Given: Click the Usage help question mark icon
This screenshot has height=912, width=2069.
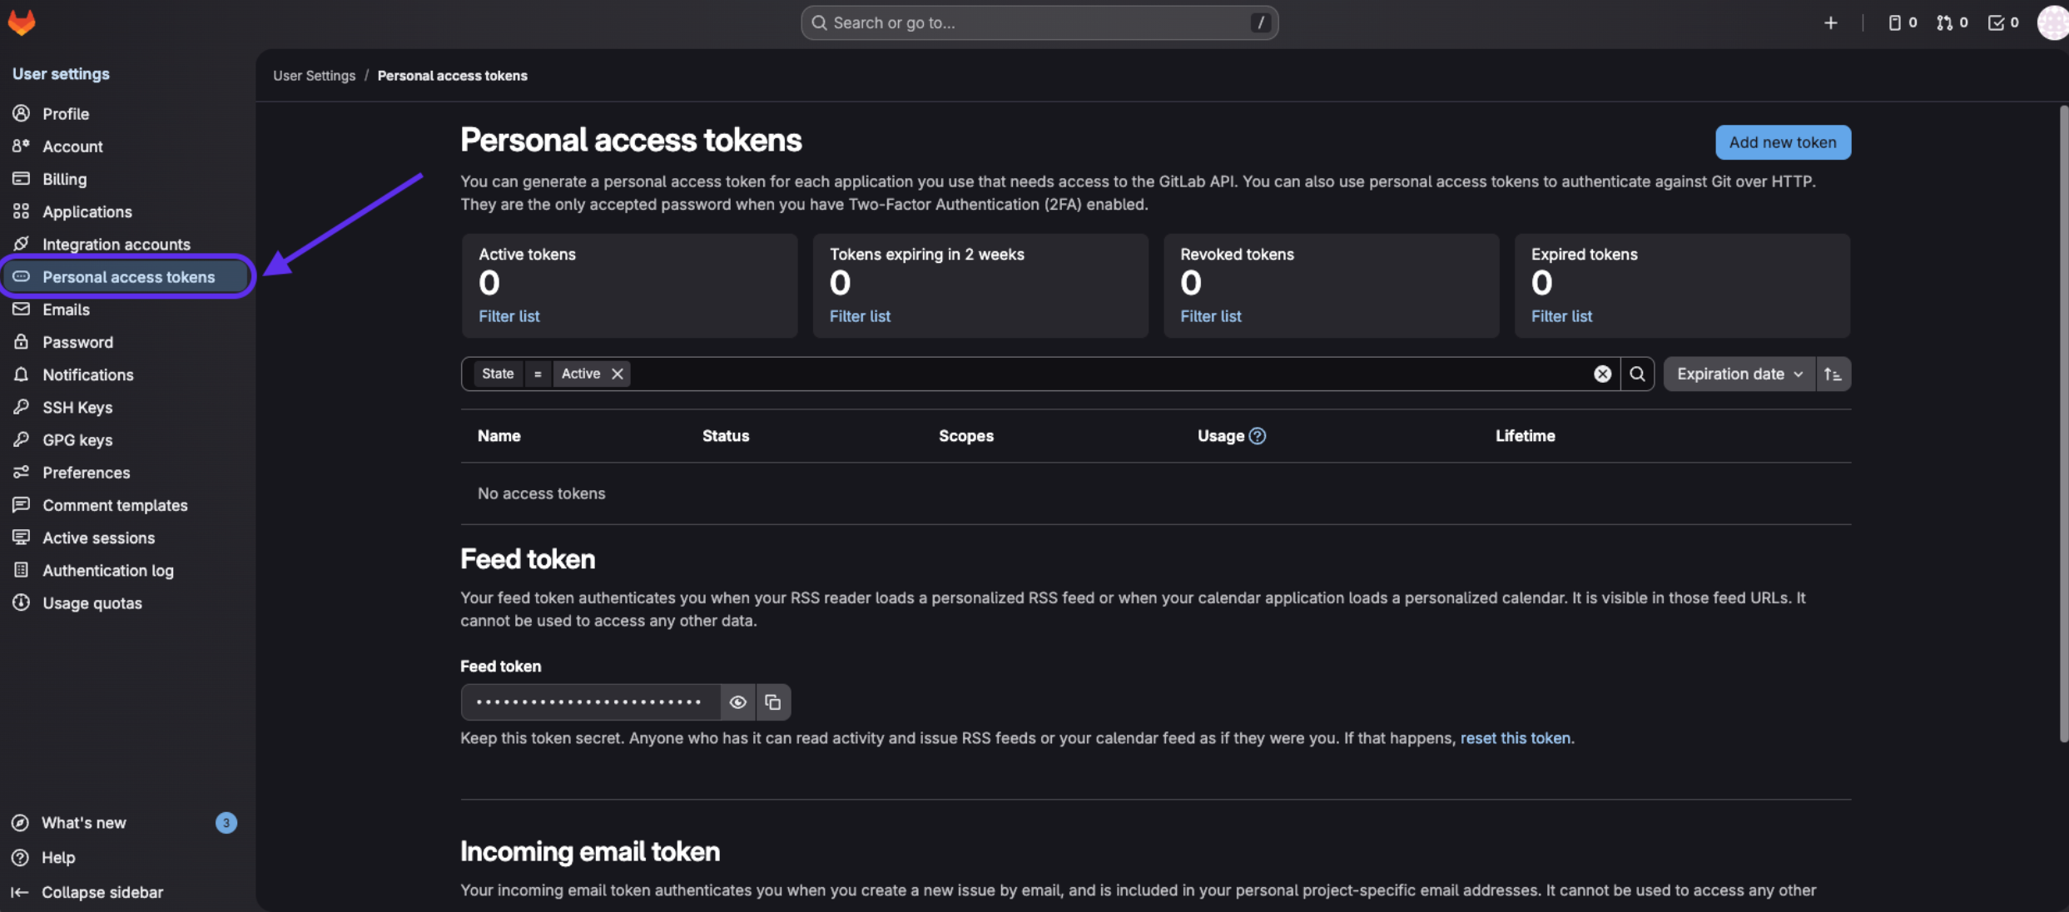Looking at the screenshot, I should pyautogui.click(x=1258, y=436).
